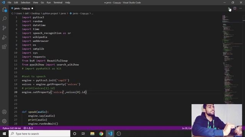Select the Python 3.8.5 64-bit interpreter

click(x=11, y=128)
